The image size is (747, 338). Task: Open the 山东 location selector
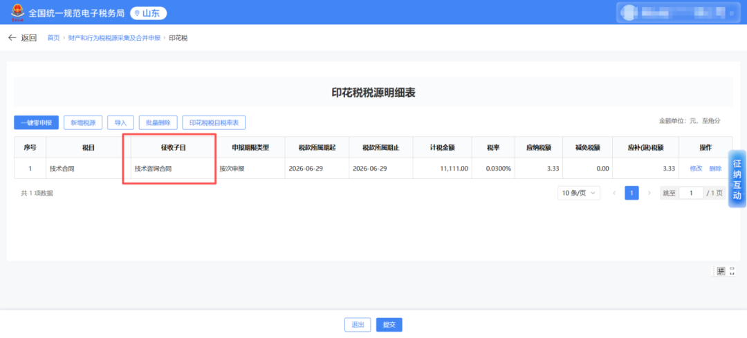click(148, 13)
